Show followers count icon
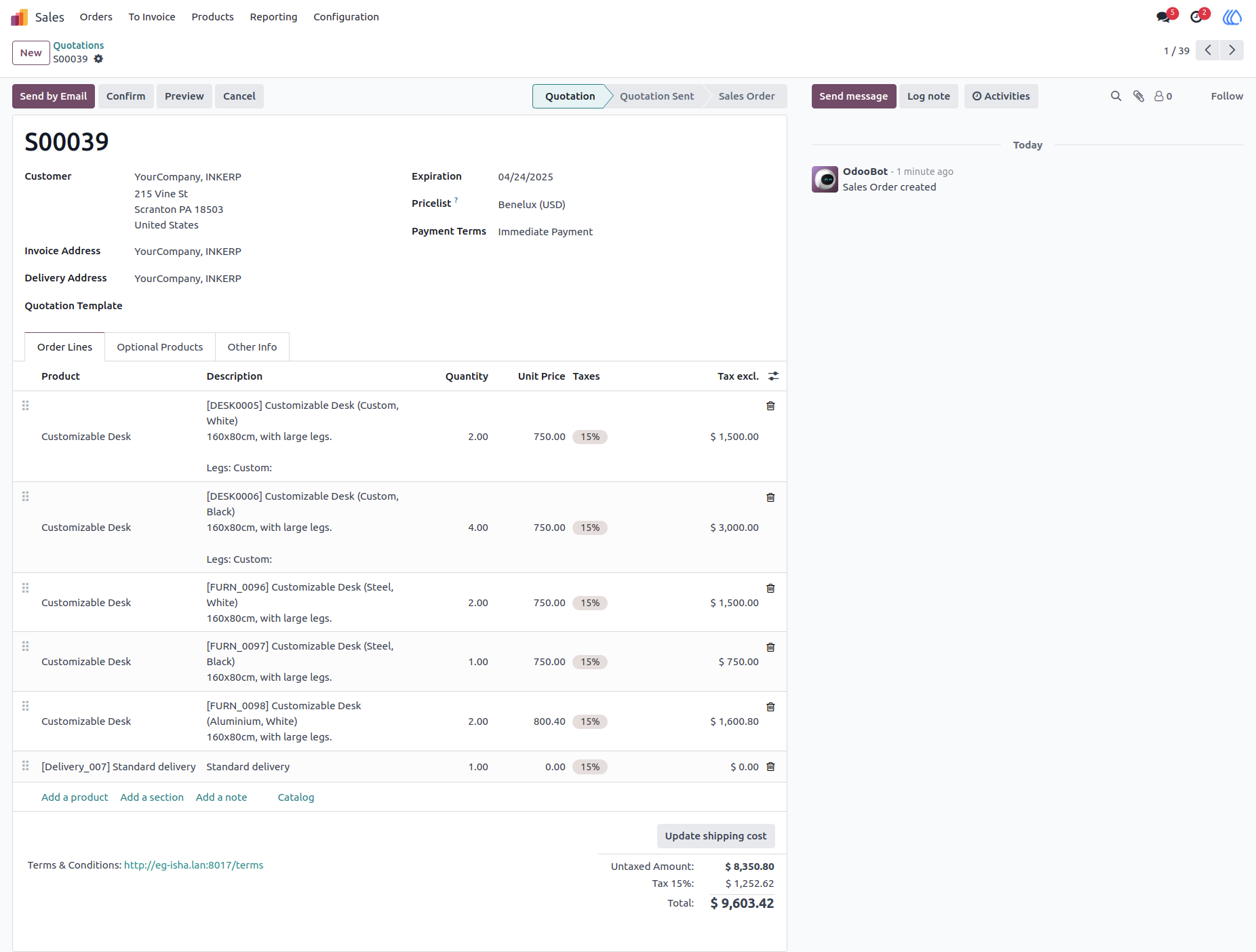The height and width of the screenshot is (952, 1256). [1163, 96]
